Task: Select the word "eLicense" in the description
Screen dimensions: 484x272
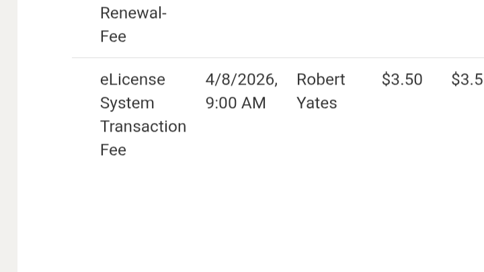Action: (x=132, y=79)
